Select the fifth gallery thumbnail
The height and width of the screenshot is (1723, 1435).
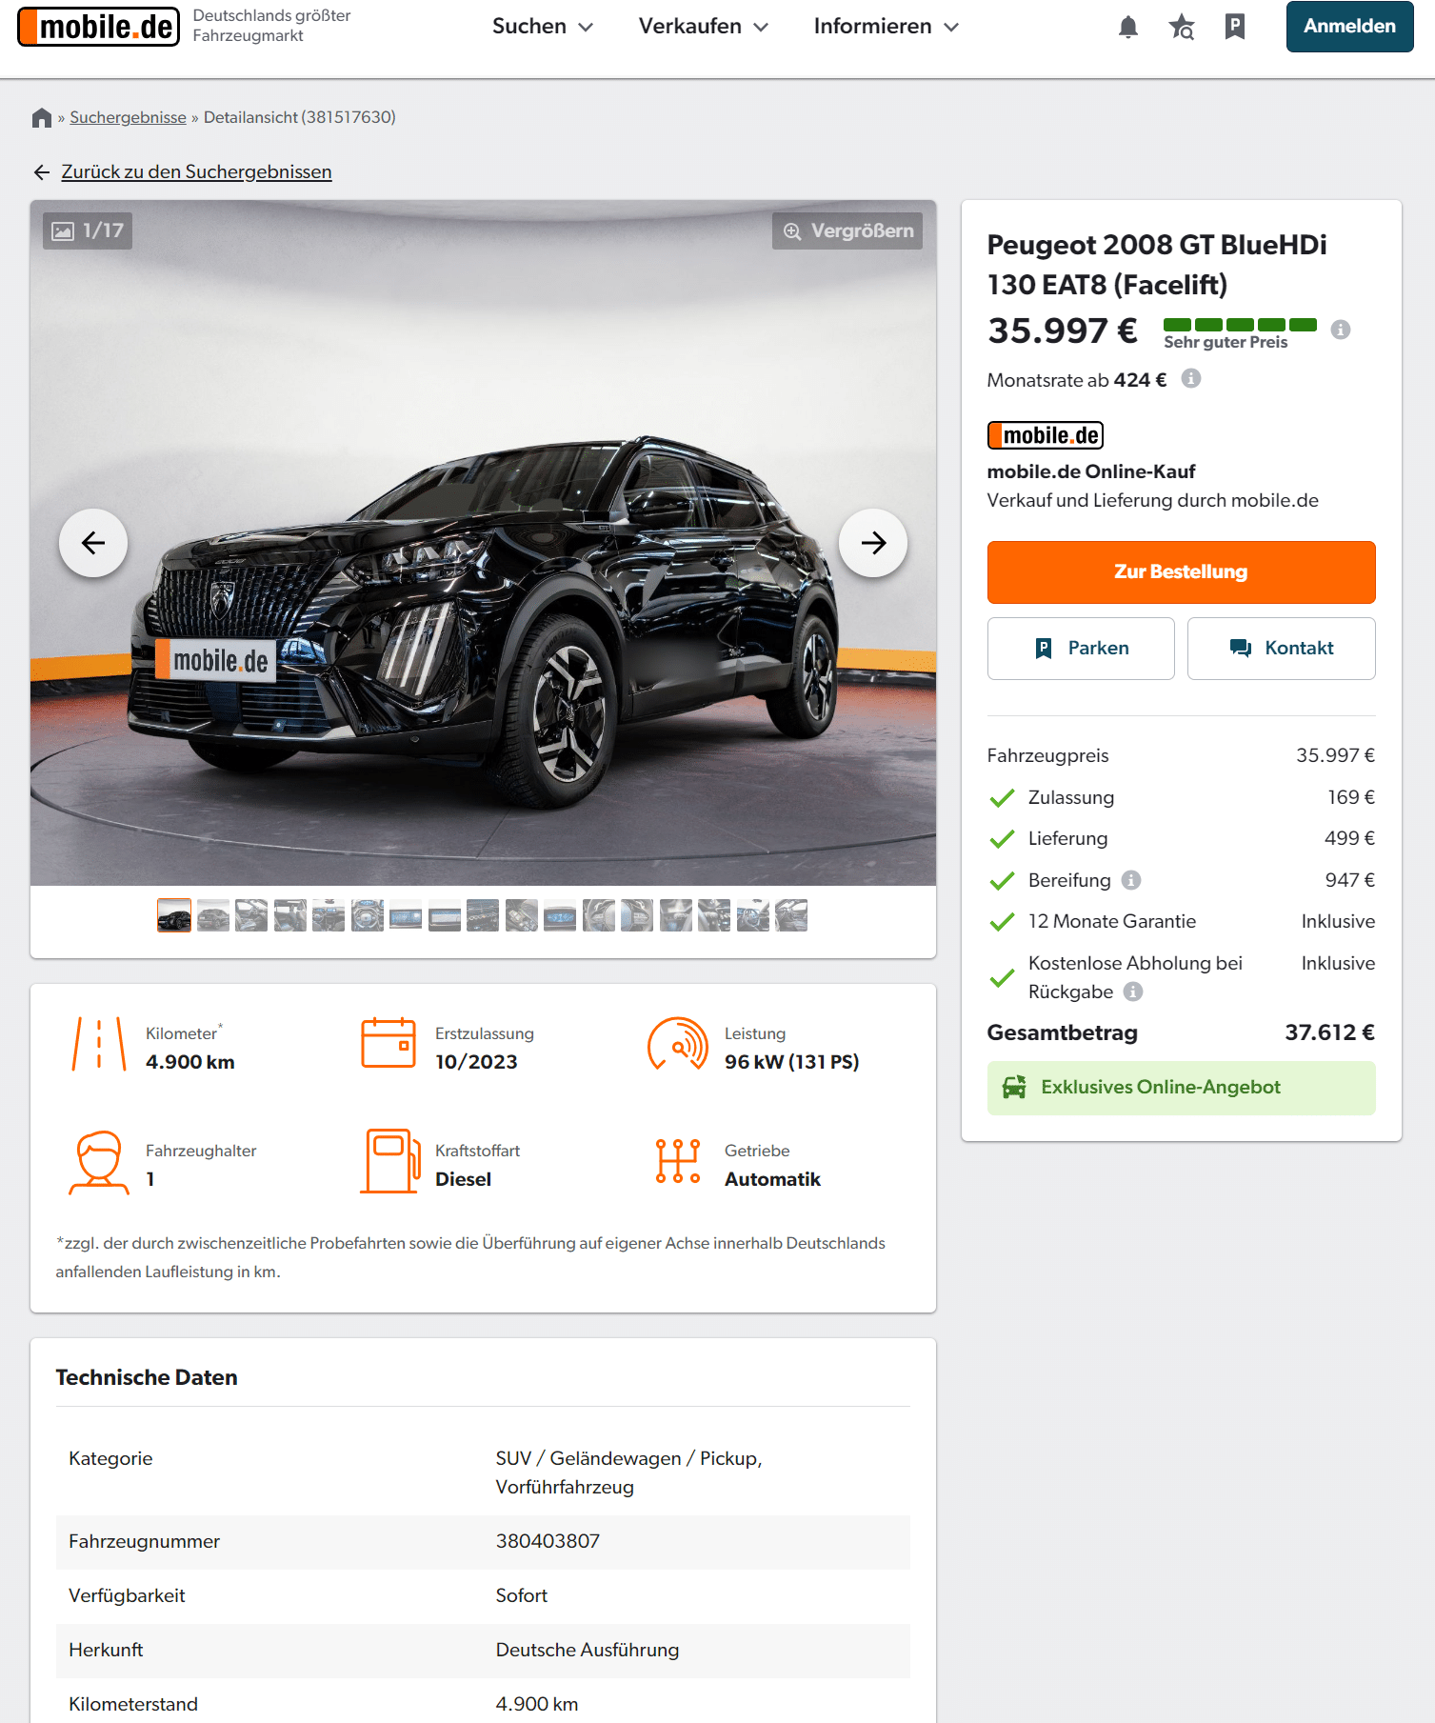coord(329,916)
